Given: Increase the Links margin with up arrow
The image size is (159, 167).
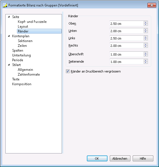Looking at the screenshot, I should coord(145,37).
